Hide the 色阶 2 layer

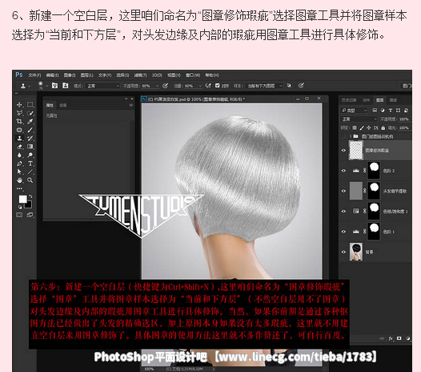pos(343,171)
